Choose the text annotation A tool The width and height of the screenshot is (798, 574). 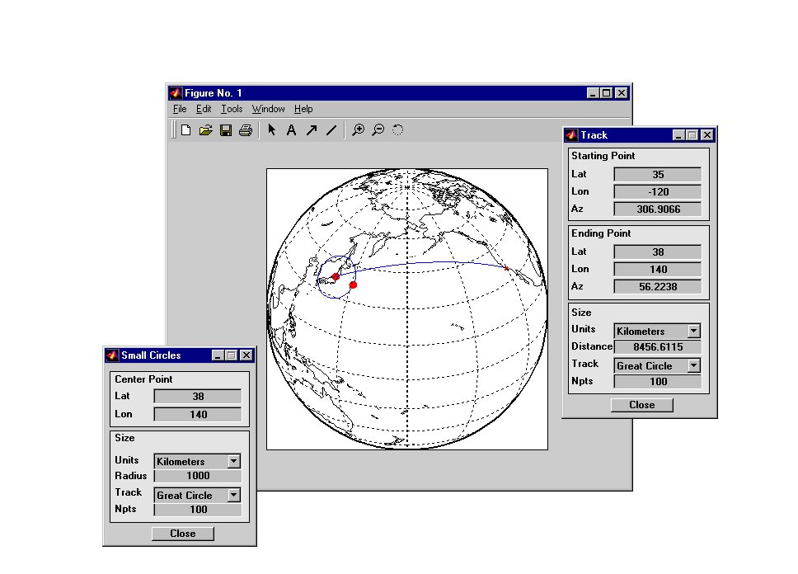pyautogui.click(x=291, y=130)
